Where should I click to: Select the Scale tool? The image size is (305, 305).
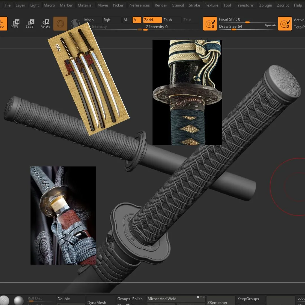pyautogui.click(x=30, y=23)
